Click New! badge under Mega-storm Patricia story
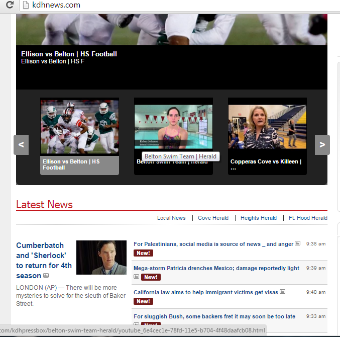Viewport: 340px width, 337px height. [x=150, y=277]
